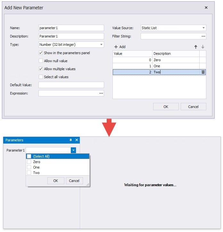223x232 pixels.
Task: Open the Expression editor ellipsis button
Action: (101, 93)
